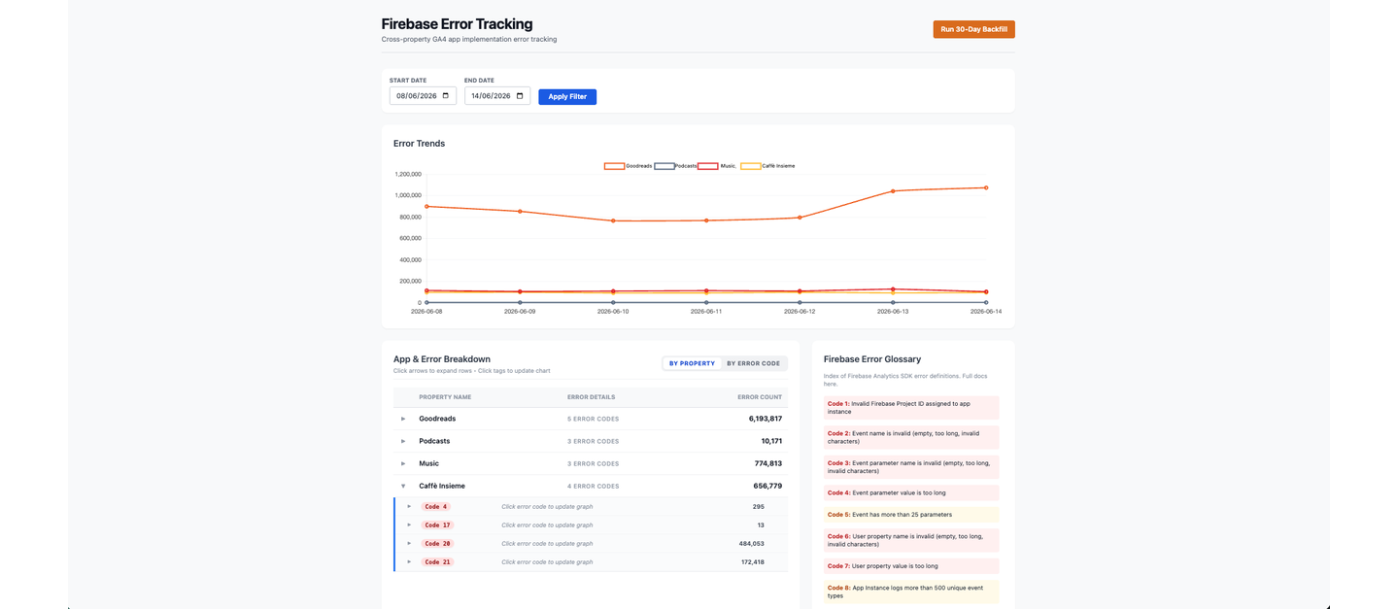Image resolution: width=1397 pixels, height=609 pixels.
Task: Toggle Goodreads series via its legend swatch
Action: tap(614, 166)
